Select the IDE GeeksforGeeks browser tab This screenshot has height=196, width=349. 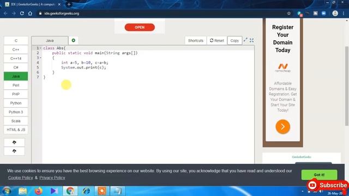coord(32,4)
